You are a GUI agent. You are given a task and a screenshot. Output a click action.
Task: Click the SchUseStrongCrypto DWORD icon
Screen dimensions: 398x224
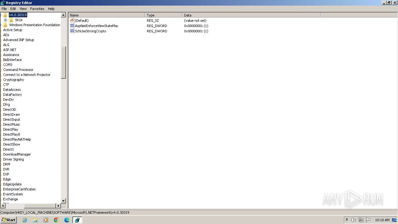(x=72, y=31)
